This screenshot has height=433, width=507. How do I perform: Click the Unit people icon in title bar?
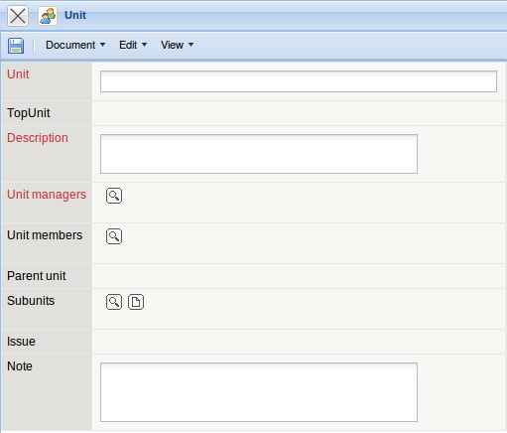48,16
